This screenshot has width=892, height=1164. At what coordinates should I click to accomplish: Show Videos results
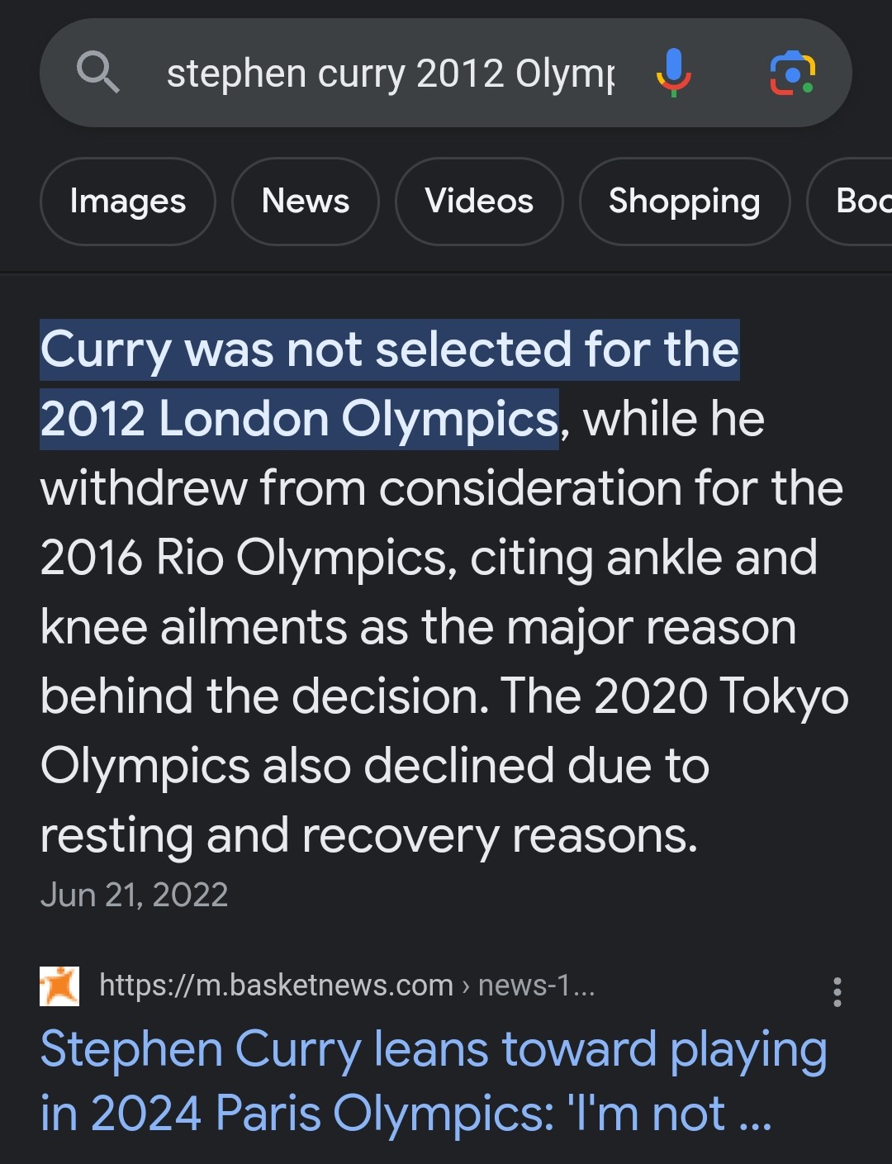pyautogui.click(x=479, y=202)
